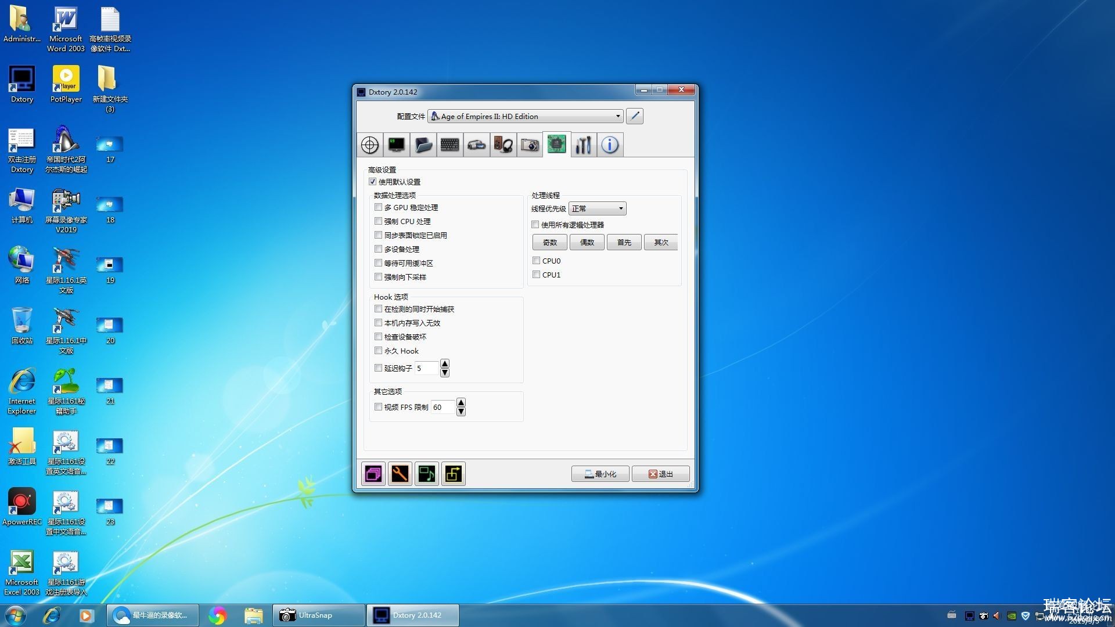The height and width of the screenshot is (627, 1115).
Task: Enable multi GPU stable processing checkbox
Action: click(379, 207)
